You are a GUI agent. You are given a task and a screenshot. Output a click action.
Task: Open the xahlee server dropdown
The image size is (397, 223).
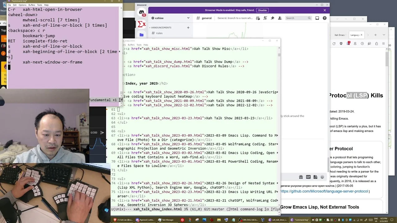170,18
